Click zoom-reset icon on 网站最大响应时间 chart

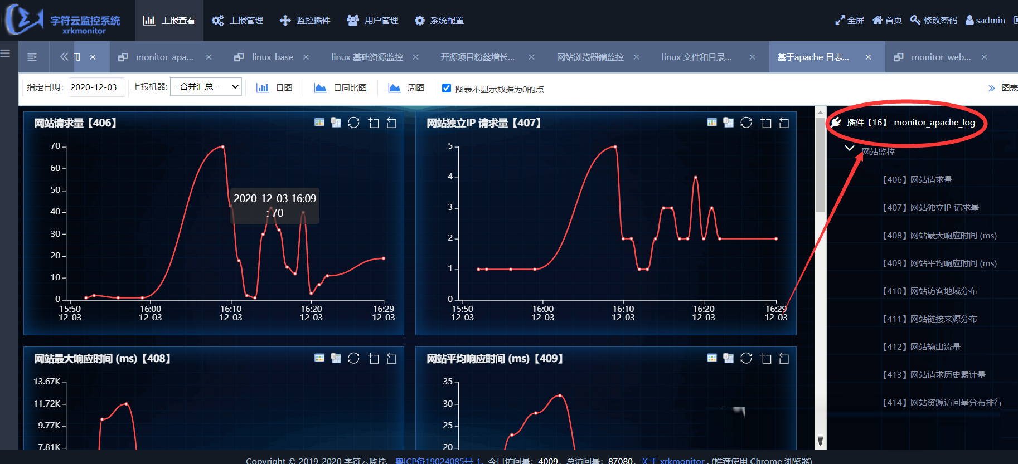click(391, 358)
